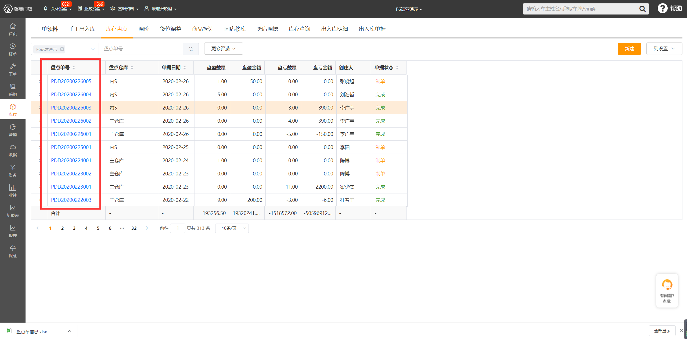Viewport: 687px width, 339px height.
Task: Switch to 手工出入库 tab
Action: (82, 29)
